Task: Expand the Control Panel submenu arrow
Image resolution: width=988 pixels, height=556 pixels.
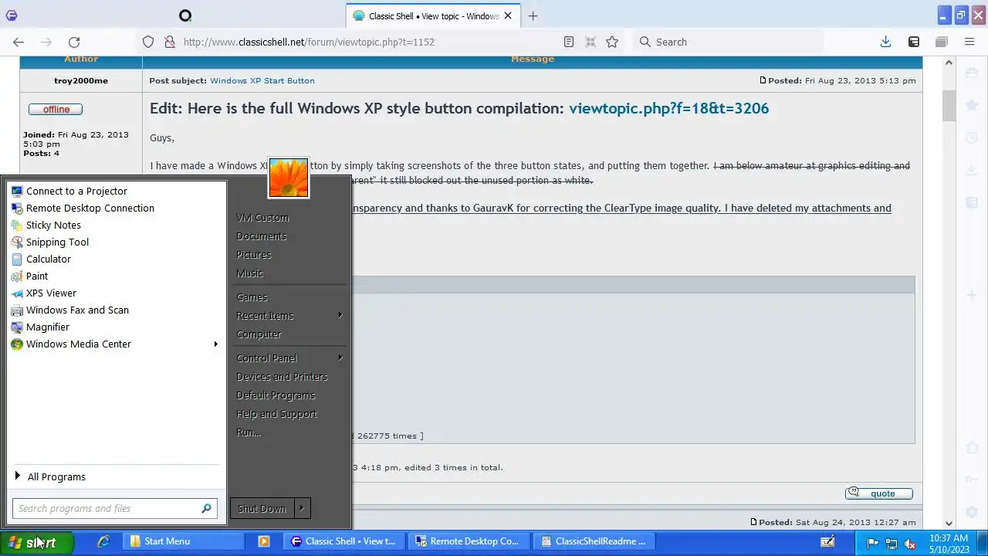Action: (x=340, y=358)
